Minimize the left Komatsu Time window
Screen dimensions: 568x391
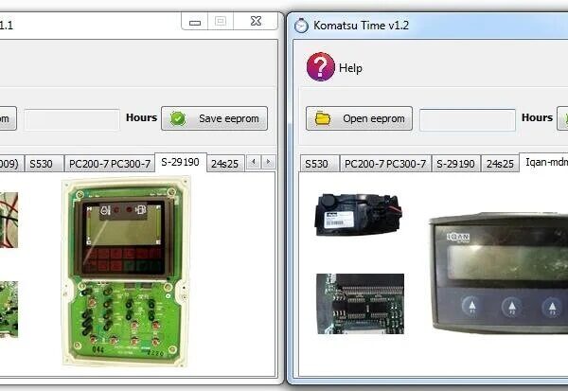pyautogui.click(x=194, y=22)
